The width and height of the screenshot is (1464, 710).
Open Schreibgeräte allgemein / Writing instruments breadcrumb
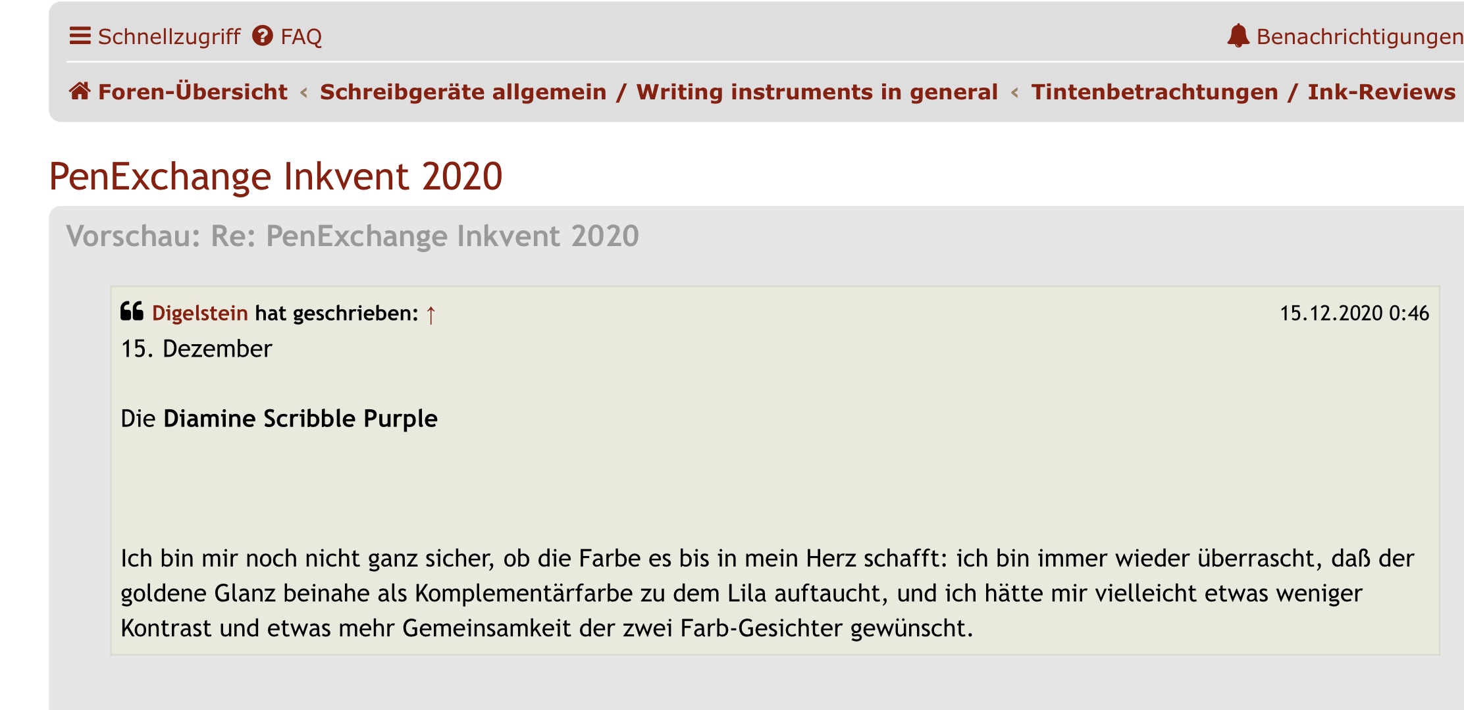pyautogui.click(x=659, y=91)
